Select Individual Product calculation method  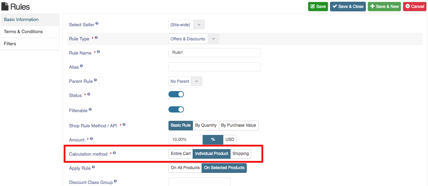(212, 154)
